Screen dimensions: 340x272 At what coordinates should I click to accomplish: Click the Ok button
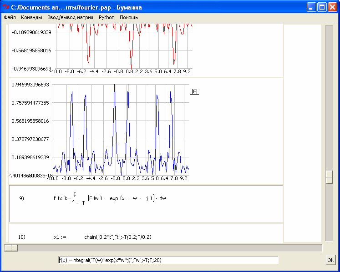(330, 260)
